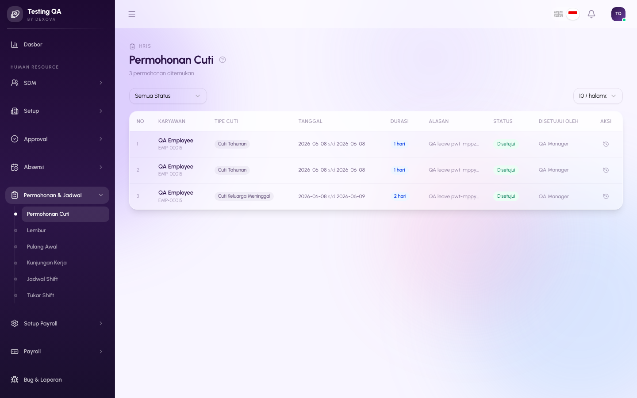Click Disetujui status badge in row 1

tap(506, 144)
